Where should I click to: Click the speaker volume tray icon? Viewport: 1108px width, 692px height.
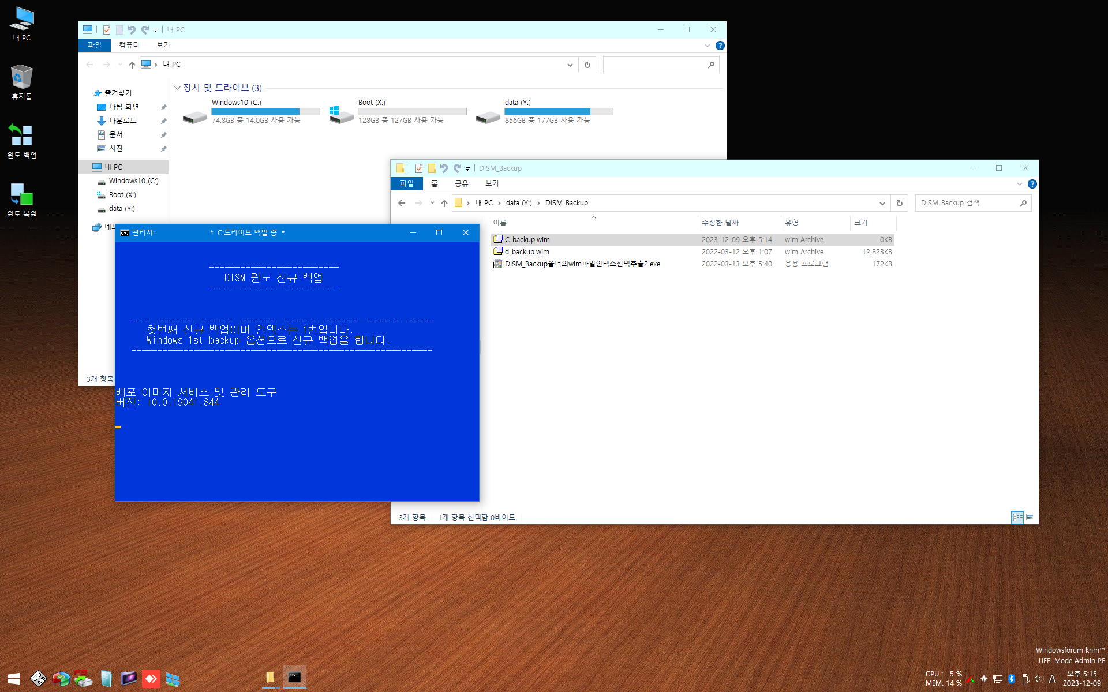[1039, 679]
